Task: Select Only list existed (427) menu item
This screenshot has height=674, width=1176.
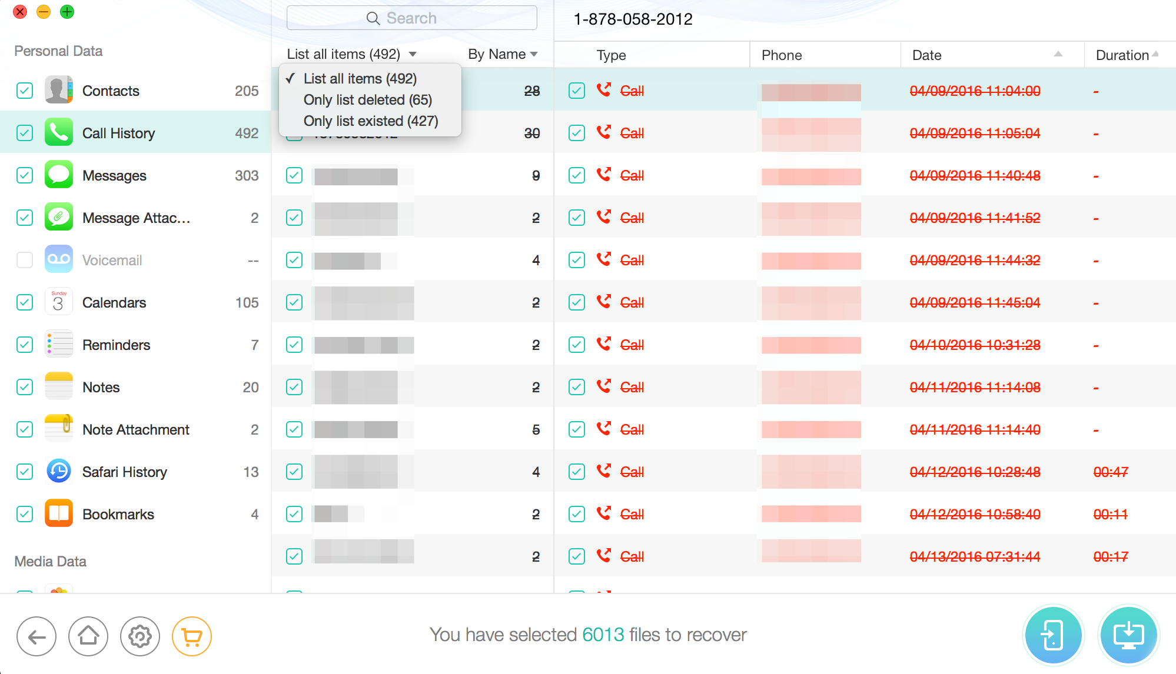Action: tap(370, 119)
